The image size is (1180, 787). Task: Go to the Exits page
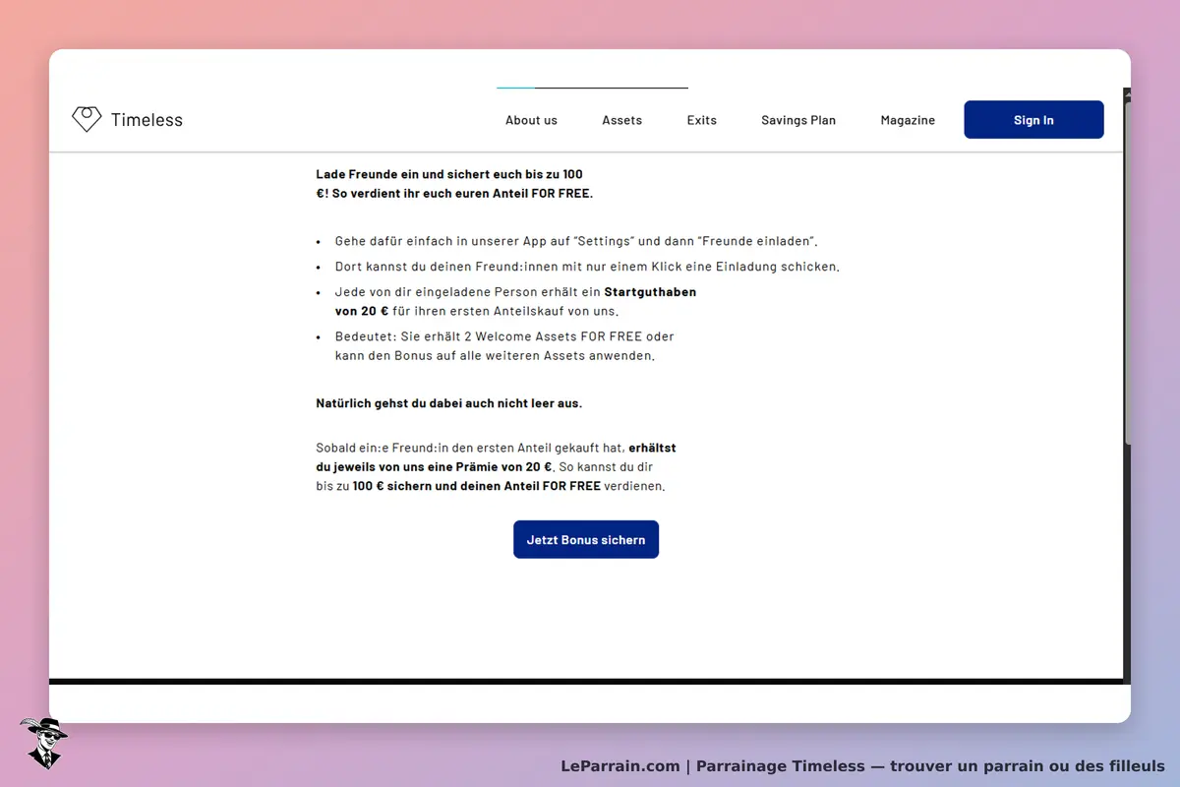[701, 120]
